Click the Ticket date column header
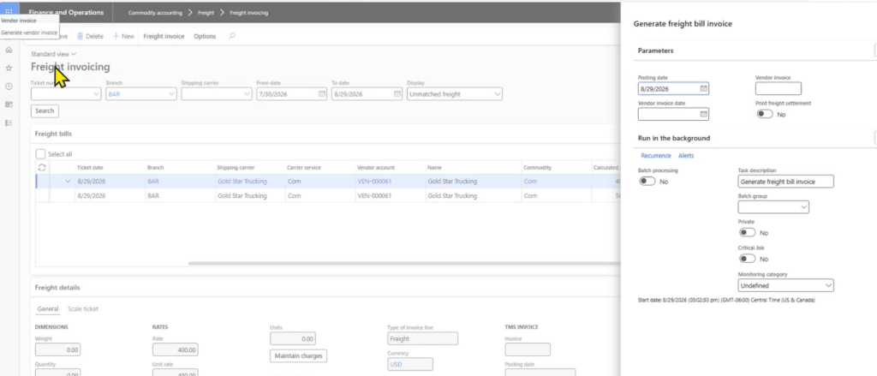Image resolution: width=877 pixels, height=376 pixels. pyautogui.click(x=90, y=167)
